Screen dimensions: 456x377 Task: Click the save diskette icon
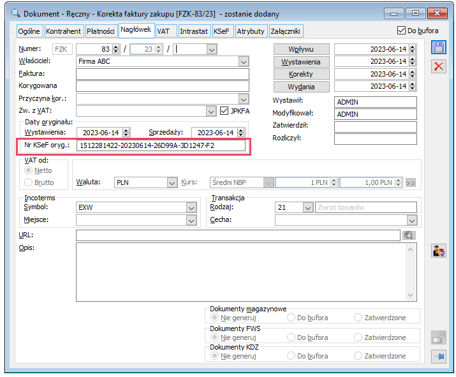(438, 47)
